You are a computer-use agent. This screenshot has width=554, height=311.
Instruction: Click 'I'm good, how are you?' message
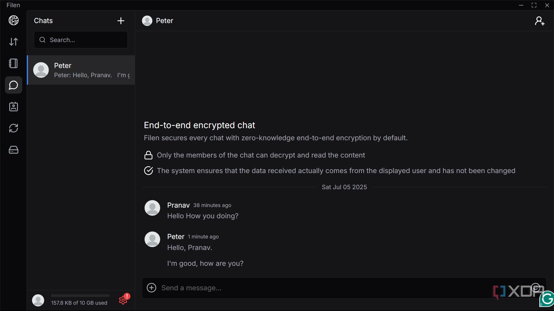coord(205,263)
